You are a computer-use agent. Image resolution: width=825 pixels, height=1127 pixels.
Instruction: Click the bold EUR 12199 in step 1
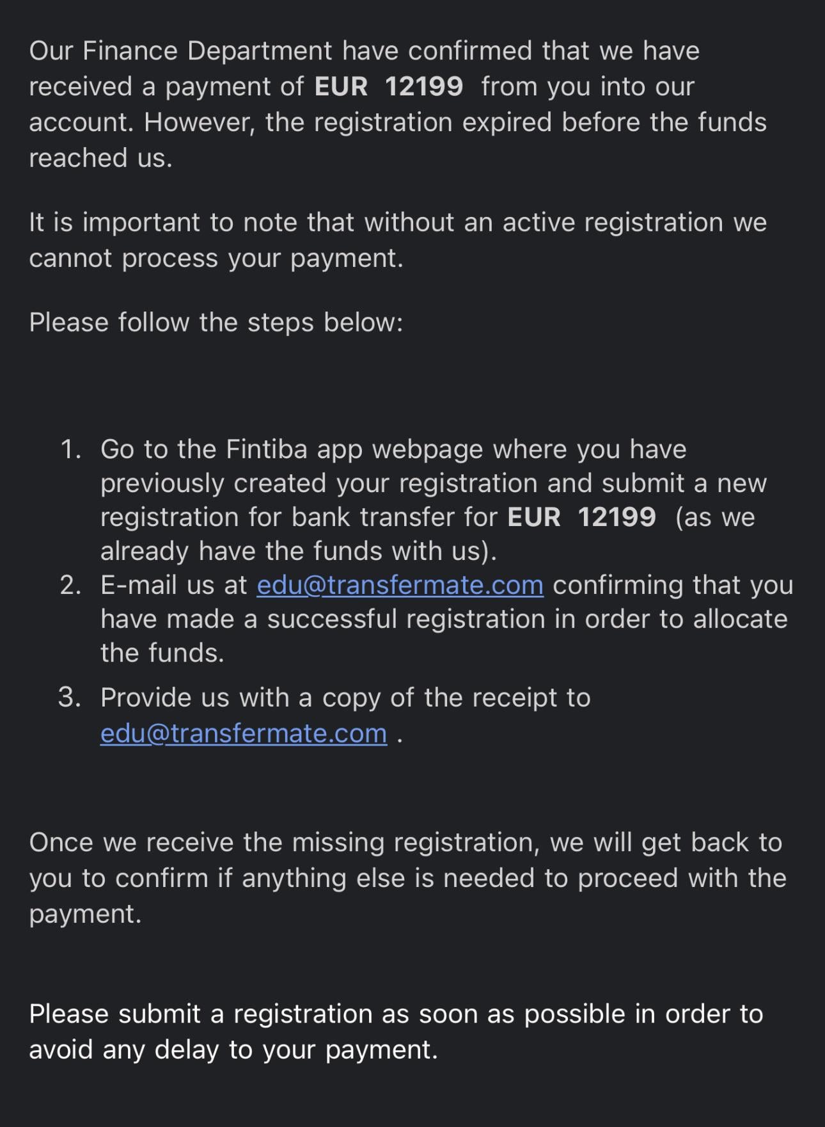581,517
